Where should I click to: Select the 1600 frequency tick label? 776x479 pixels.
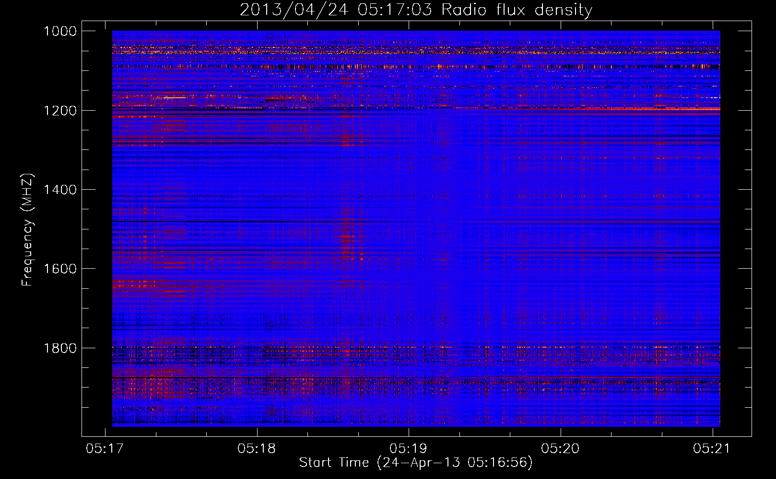(x=60, y=269)
